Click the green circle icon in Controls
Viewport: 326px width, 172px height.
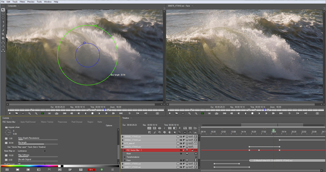point(102,170)
